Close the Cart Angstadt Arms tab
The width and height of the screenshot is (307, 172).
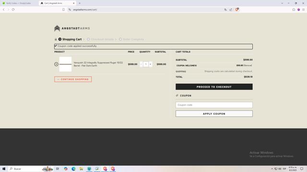(74, 3)
